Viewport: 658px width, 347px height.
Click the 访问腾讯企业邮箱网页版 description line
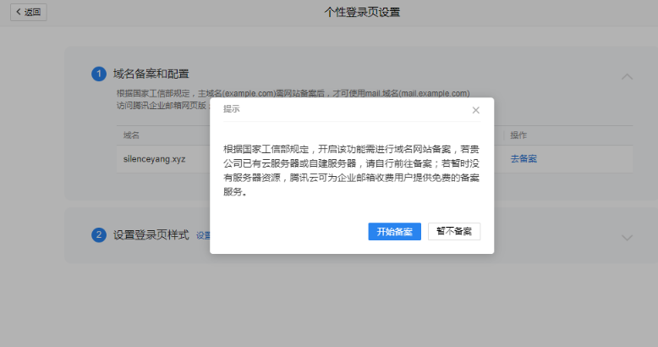[x=161, y=106]
